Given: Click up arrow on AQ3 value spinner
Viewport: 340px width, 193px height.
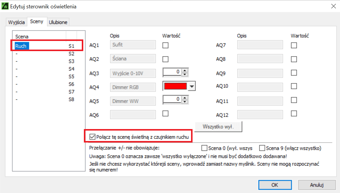Looking at the screenshot, I should tap(185, 71).
